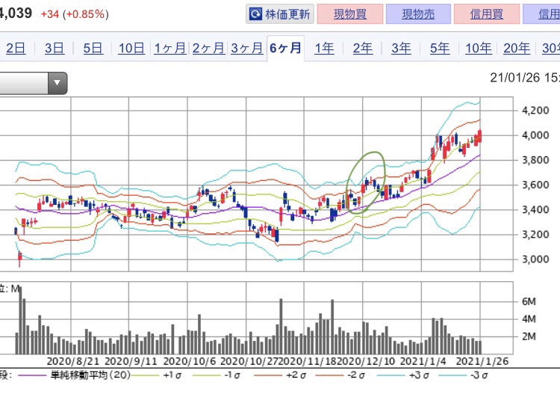The image size is (560, 397).
Task: Click the 2020/9/11 date label
Action: click(131, 361)
